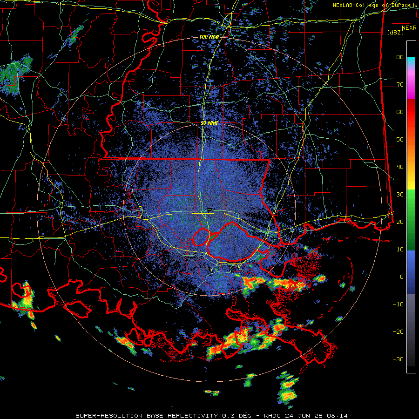Select the 80 value on the dBZ scale
The image size is (419, 419).
pos(400,57)
